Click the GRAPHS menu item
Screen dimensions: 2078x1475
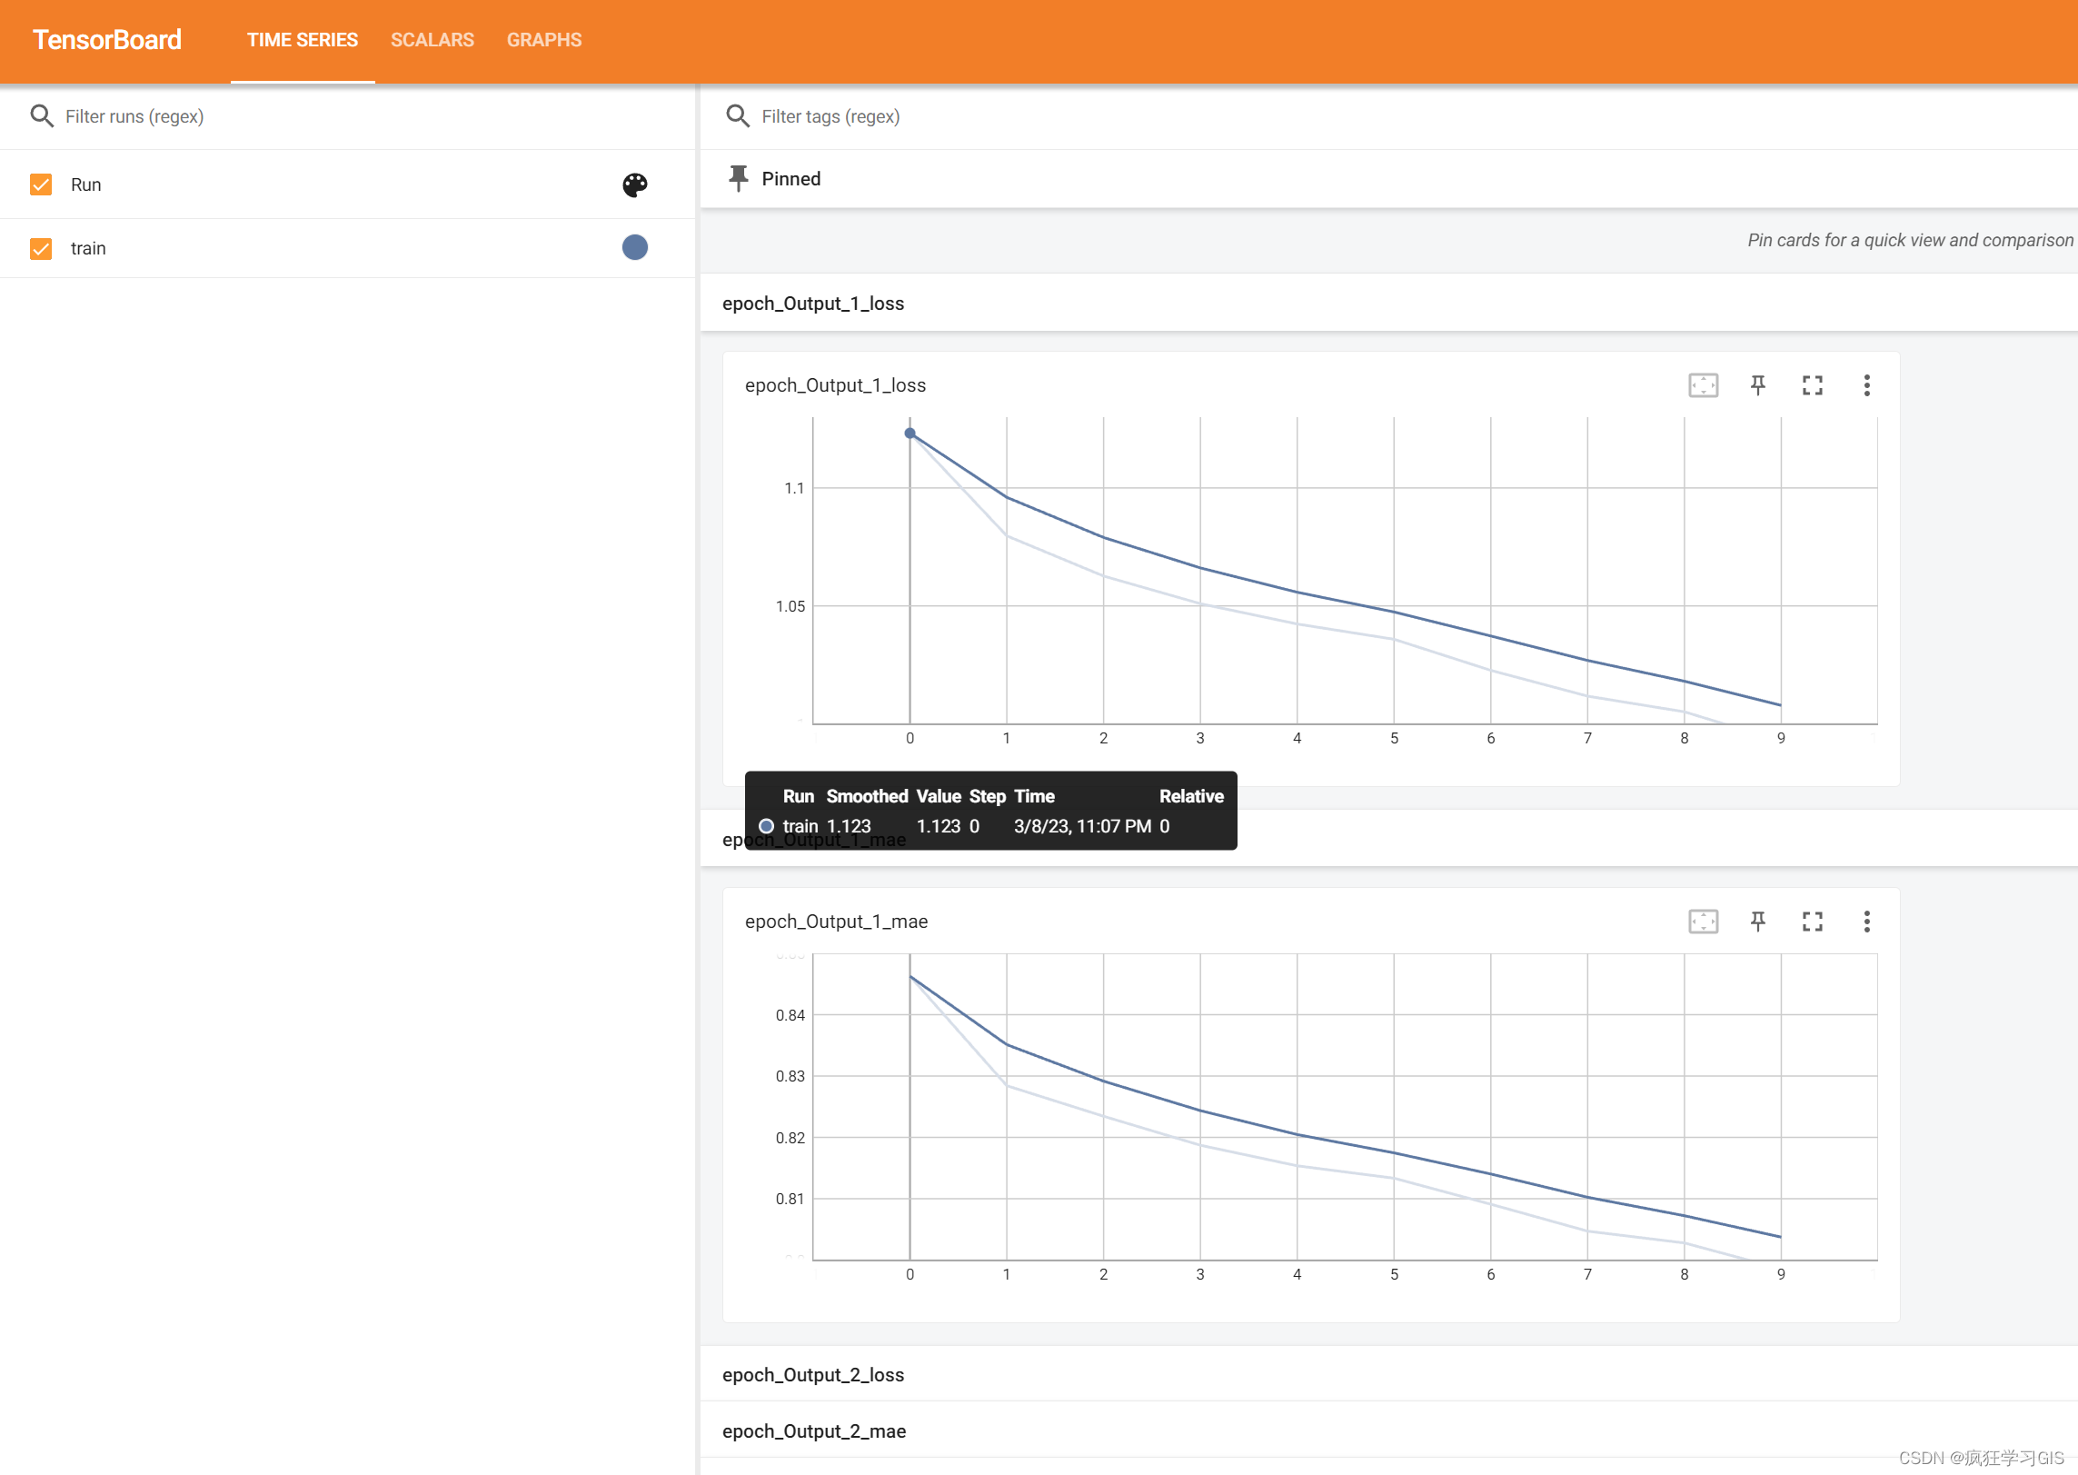[x=544, y=38]
